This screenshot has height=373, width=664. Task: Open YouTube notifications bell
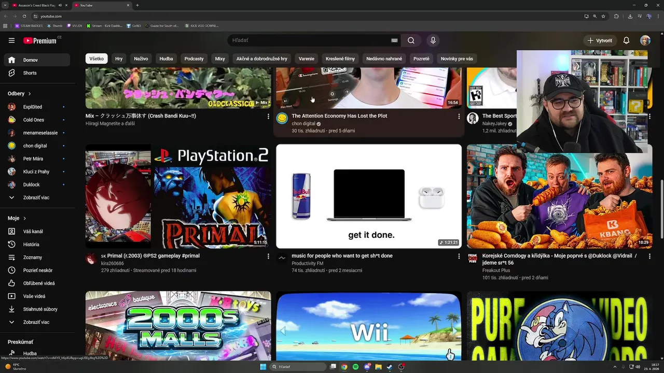tap(626, 40)
